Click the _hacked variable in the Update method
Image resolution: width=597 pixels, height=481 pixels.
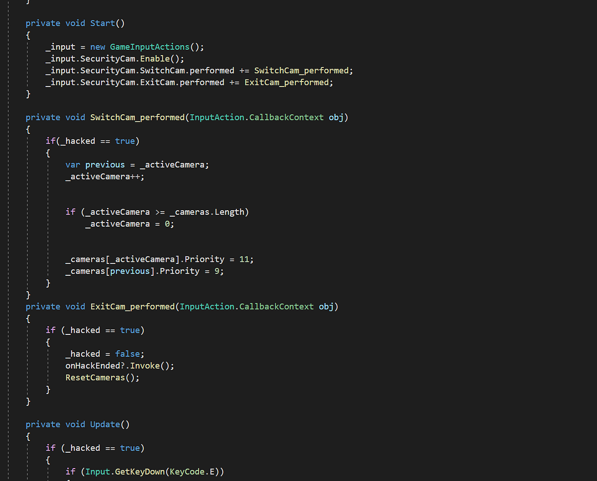(85, 448)
